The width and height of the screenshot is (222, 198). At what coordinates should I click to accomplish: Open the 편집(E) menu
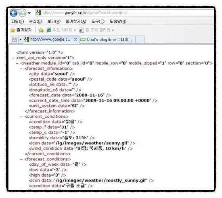tap(36, 21)
